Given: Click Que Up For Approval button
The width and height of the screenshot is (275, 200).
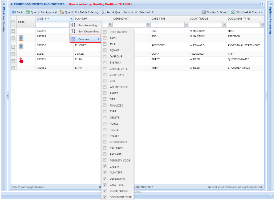Looking at the screenshot, I should click(x=41, y=12).
